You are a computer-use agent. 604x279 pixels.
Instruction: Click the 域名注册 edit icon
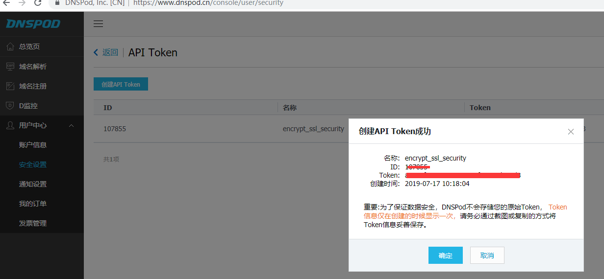[10, 86]
